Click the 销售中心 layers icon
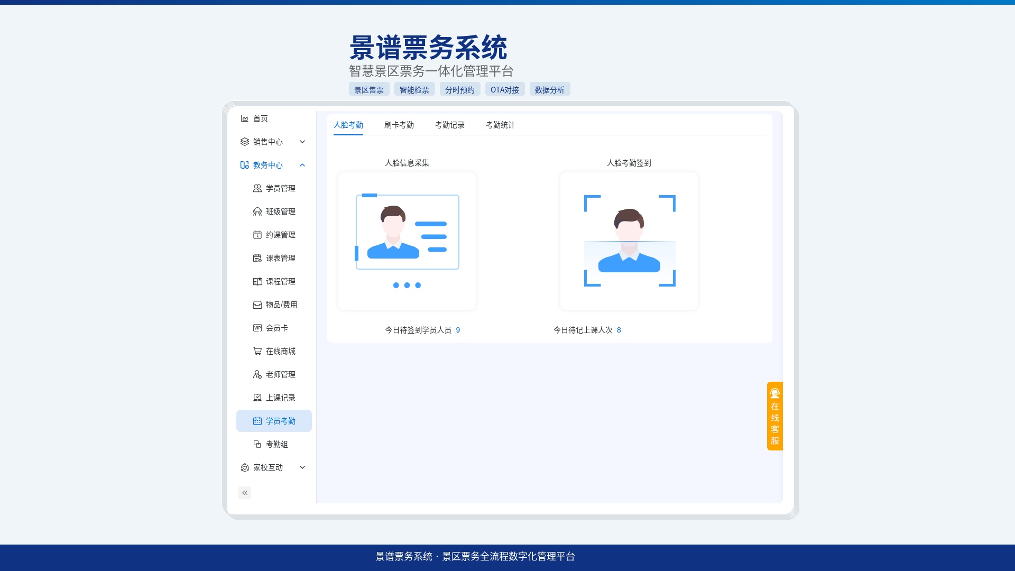 244,142
